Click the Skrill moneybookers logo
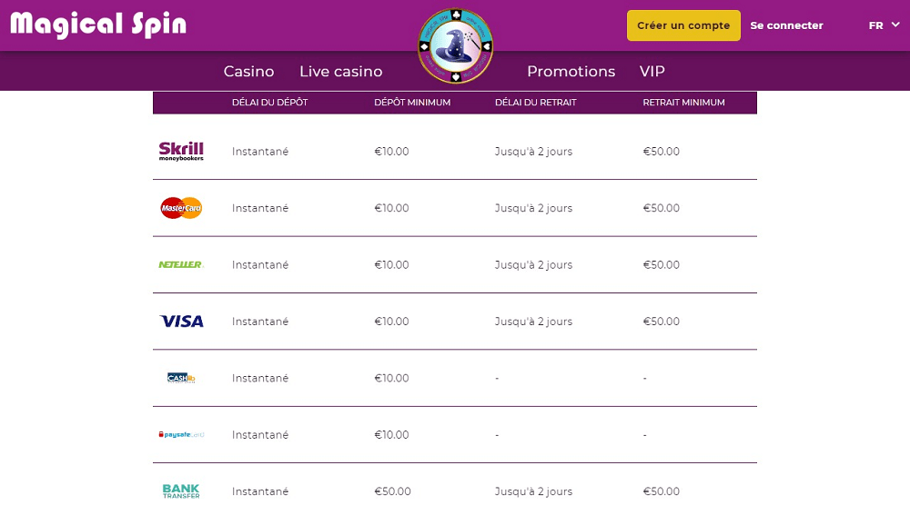Viewport: 910px width, 515px height. (181, 151)
